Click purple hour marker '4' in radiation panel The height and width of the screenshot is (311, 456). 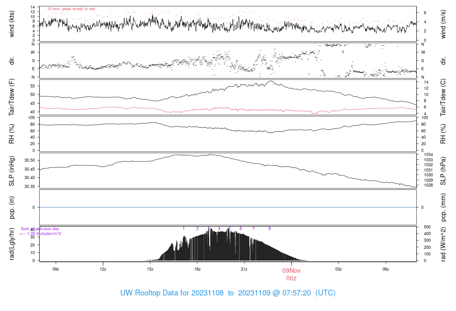219,229
